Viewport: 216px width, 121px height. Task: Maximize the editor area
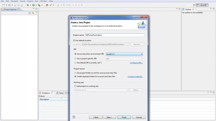pyautogui.click(x=179, y=9)
